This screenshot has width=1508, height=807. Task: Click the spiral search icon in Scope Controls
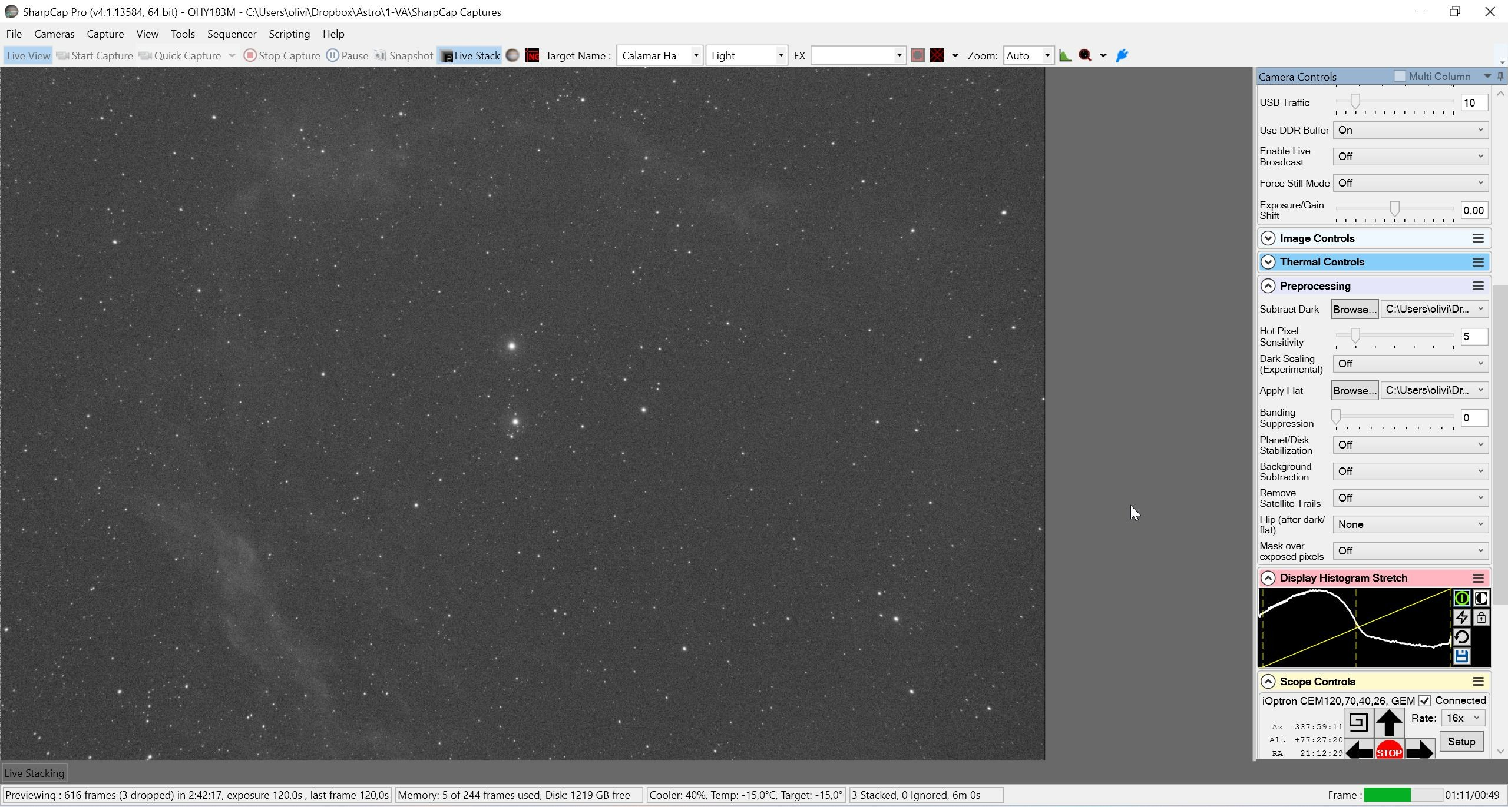coord(1358,722)
